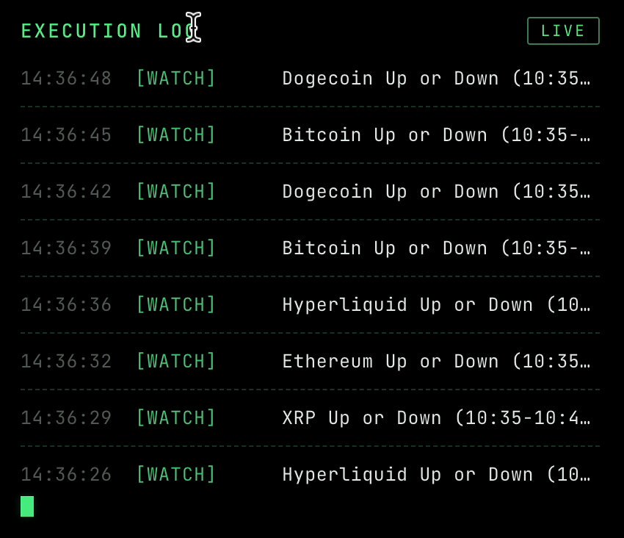Screen dimensions: 624x538
Task: Select the 14:36:45 Bitcoin log entry
Action: [310, 135]
